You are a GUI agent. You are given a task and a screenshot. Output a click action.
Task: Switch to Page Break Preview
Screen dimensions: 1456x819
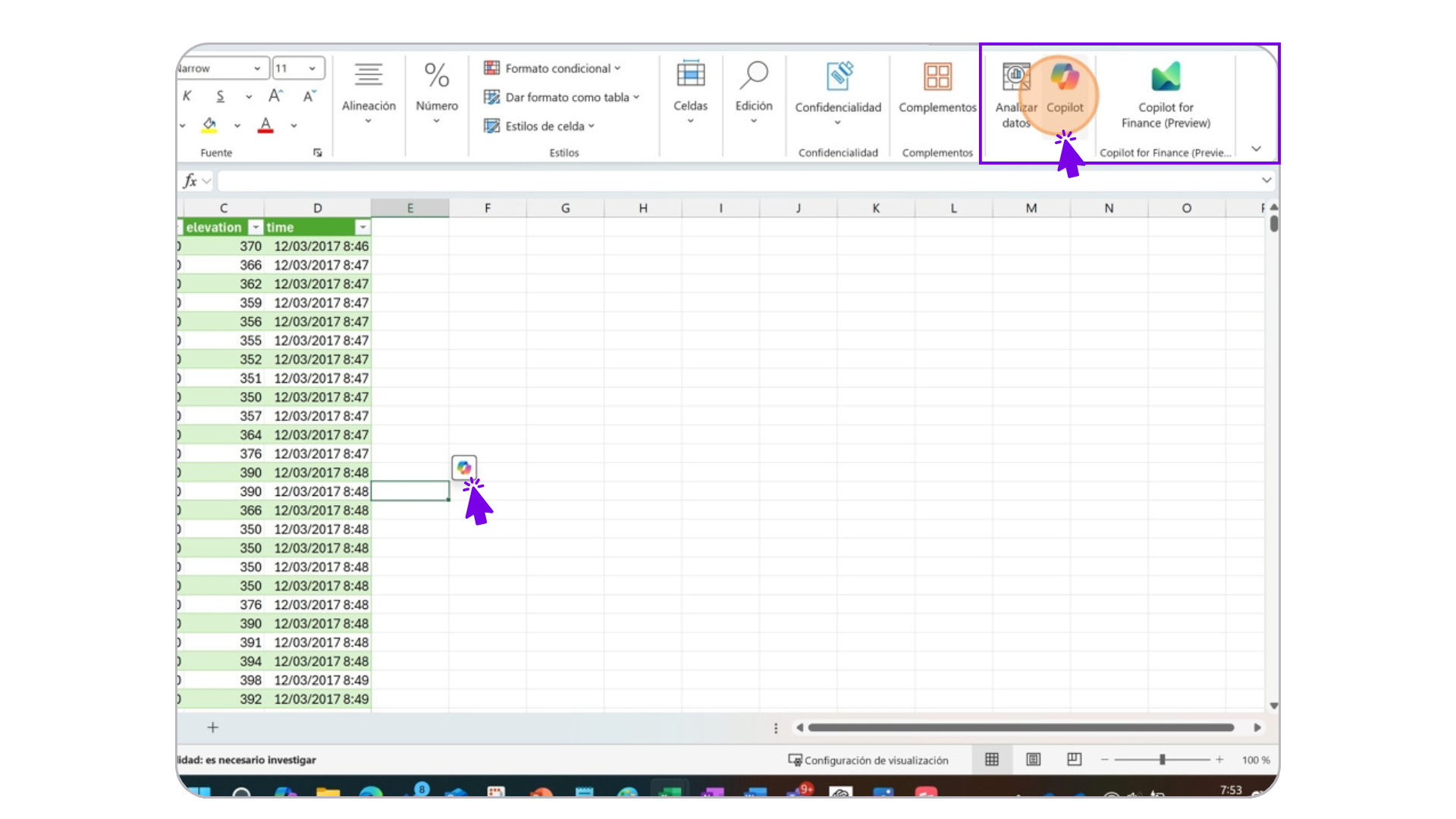tap(1074, 759)
